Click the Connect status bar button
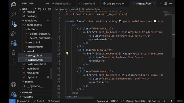184x103 pixels. click(x=54, y=101)
